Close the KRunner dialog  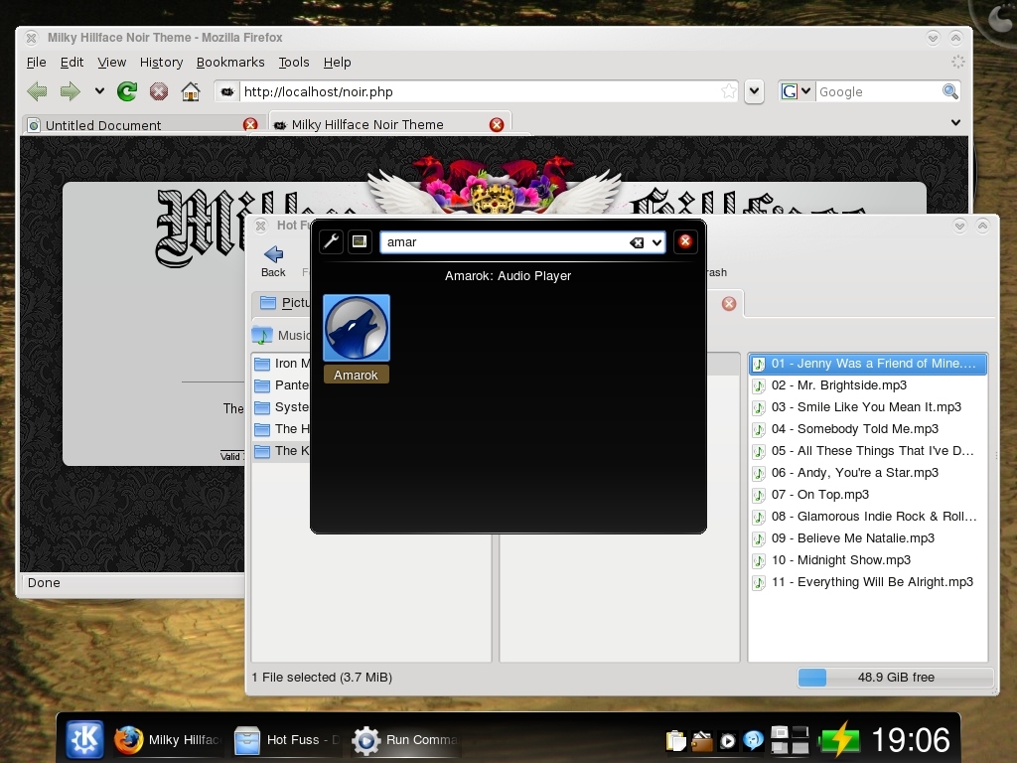pos(685,241)
